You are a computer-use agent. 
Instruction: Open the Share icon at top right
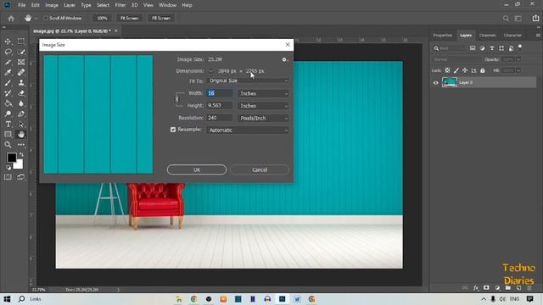point(535,18)
